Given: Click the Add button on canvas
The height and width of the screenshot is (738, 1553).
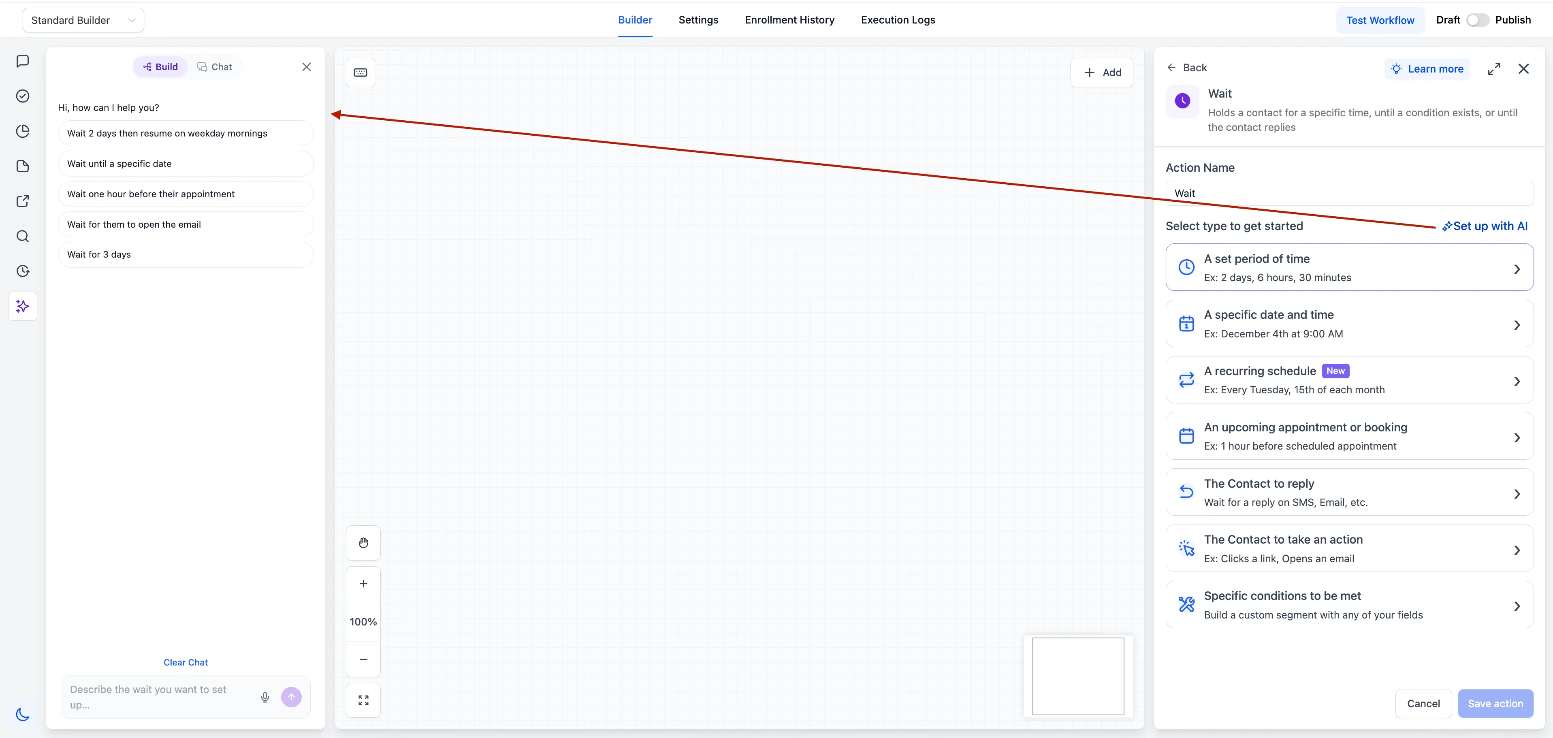Looking at the screenshot, I should pos(1102,73).
